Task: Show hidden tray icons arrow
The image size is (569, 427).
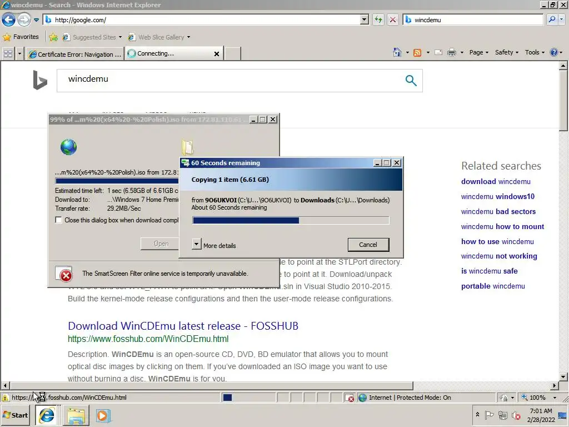Action: 477,415
